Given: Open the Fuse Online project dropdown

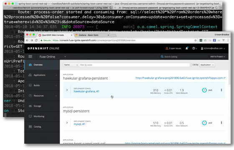Looking at the screenshot, I should point(53,57).
